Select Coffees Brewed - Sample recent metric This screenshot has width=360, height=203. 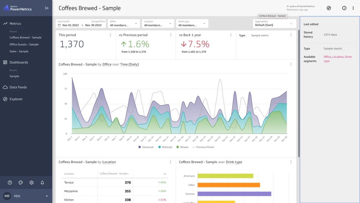click(25, 38)
